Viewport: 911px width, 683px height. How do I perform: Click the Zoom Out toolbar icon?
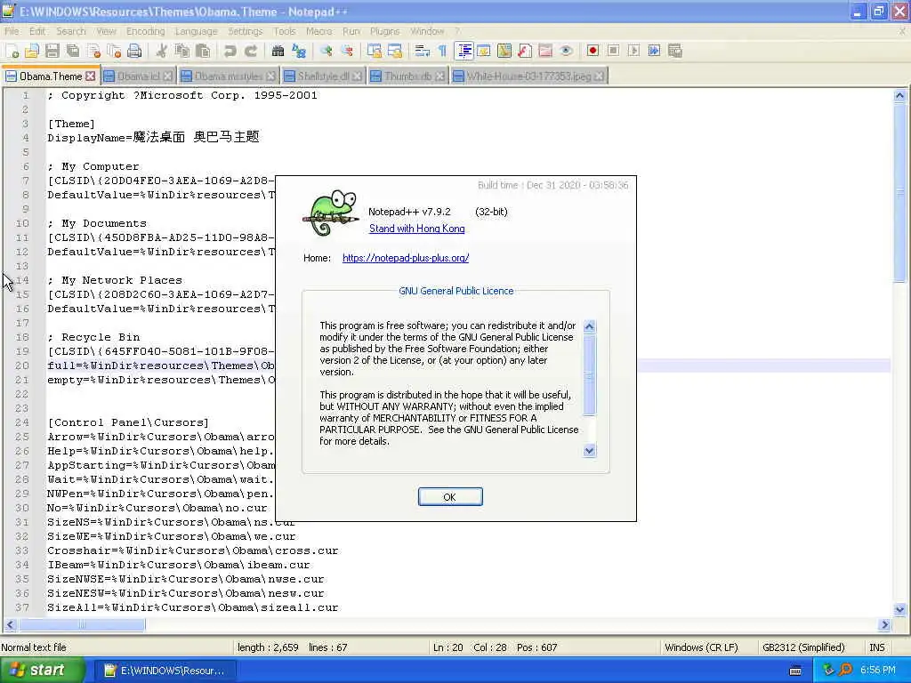pos(347,51)
